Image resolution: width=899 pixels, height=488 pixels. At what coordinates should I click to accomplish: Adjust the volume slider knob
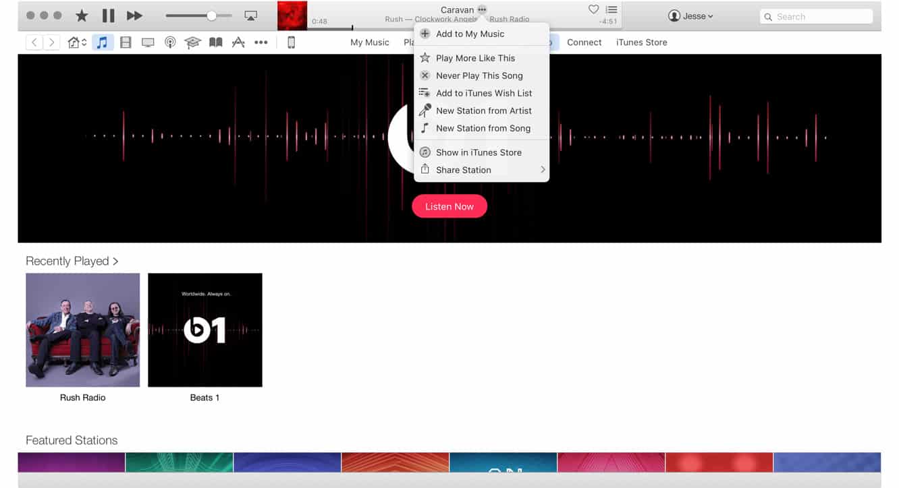pyautogui.click(x=212, y=16)
